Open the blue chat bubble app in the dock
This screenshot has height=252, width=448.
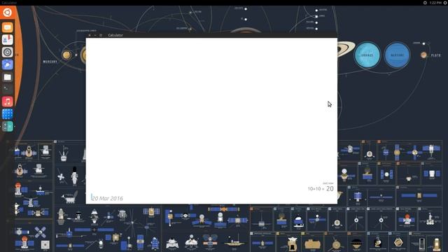(8, 64)
